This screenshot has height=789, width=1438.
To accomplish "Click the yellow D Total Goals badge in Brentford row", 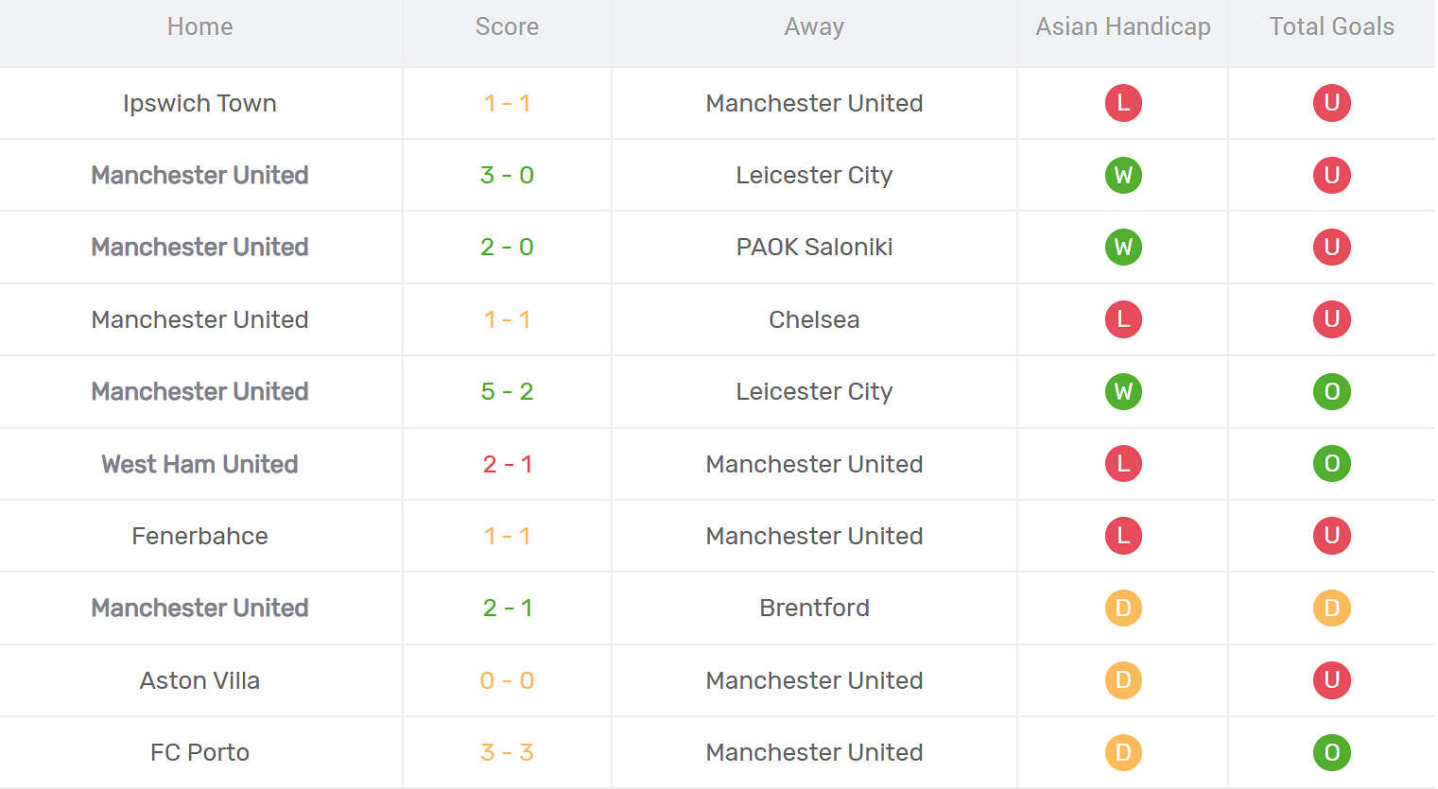I will click(x=1331, y=608).
